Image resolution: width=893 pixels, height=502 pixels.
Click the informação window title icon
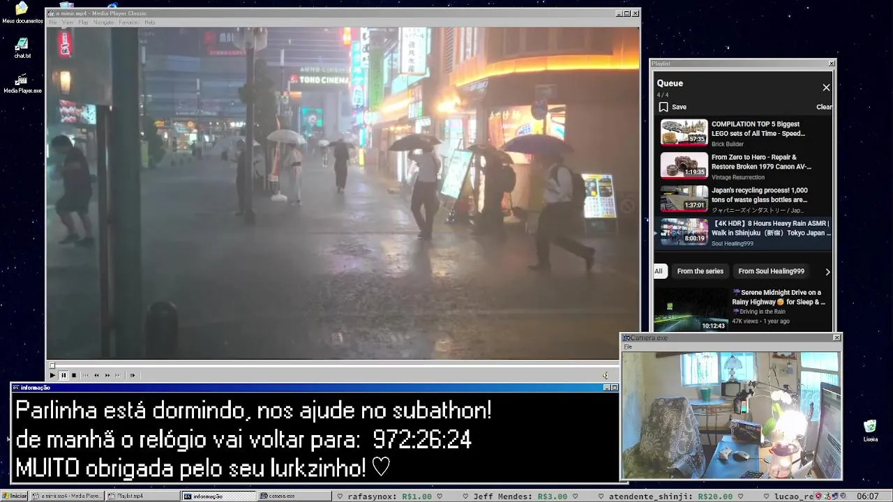pos(16,388)
